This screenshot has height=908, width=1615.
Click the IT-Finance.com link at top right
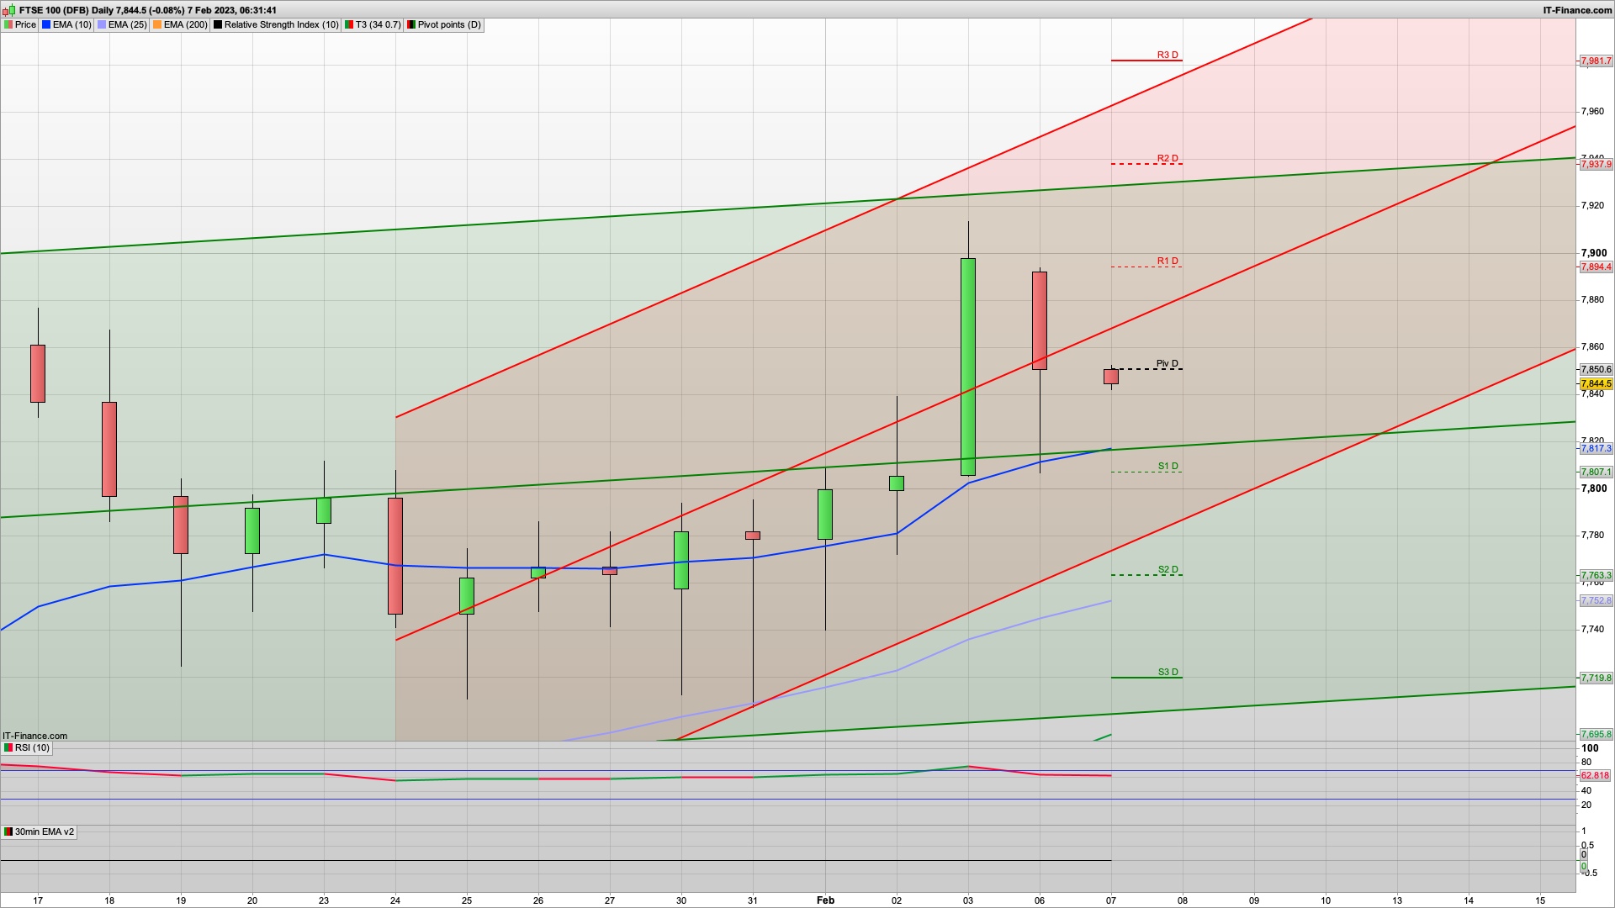click(x=1577, y=10)
